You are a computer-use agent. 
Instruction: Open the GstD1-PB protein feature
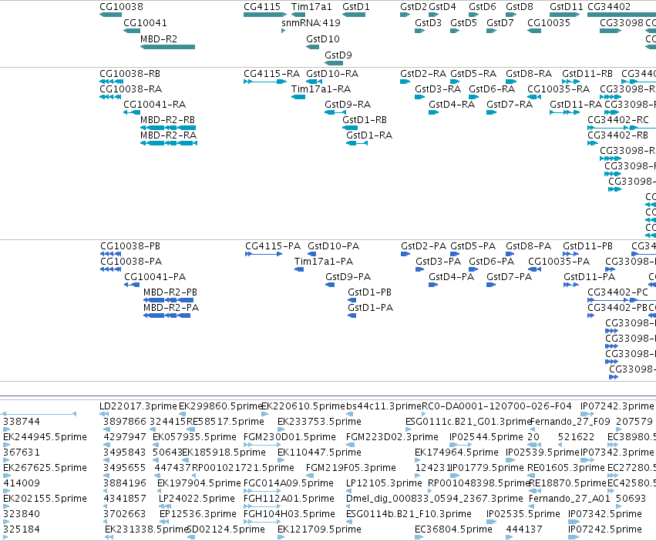[x=352, y=300]
